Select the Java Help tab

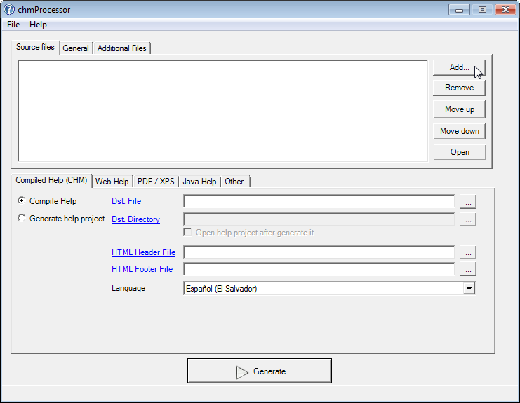pyautogui.click(x=199, y=182)
